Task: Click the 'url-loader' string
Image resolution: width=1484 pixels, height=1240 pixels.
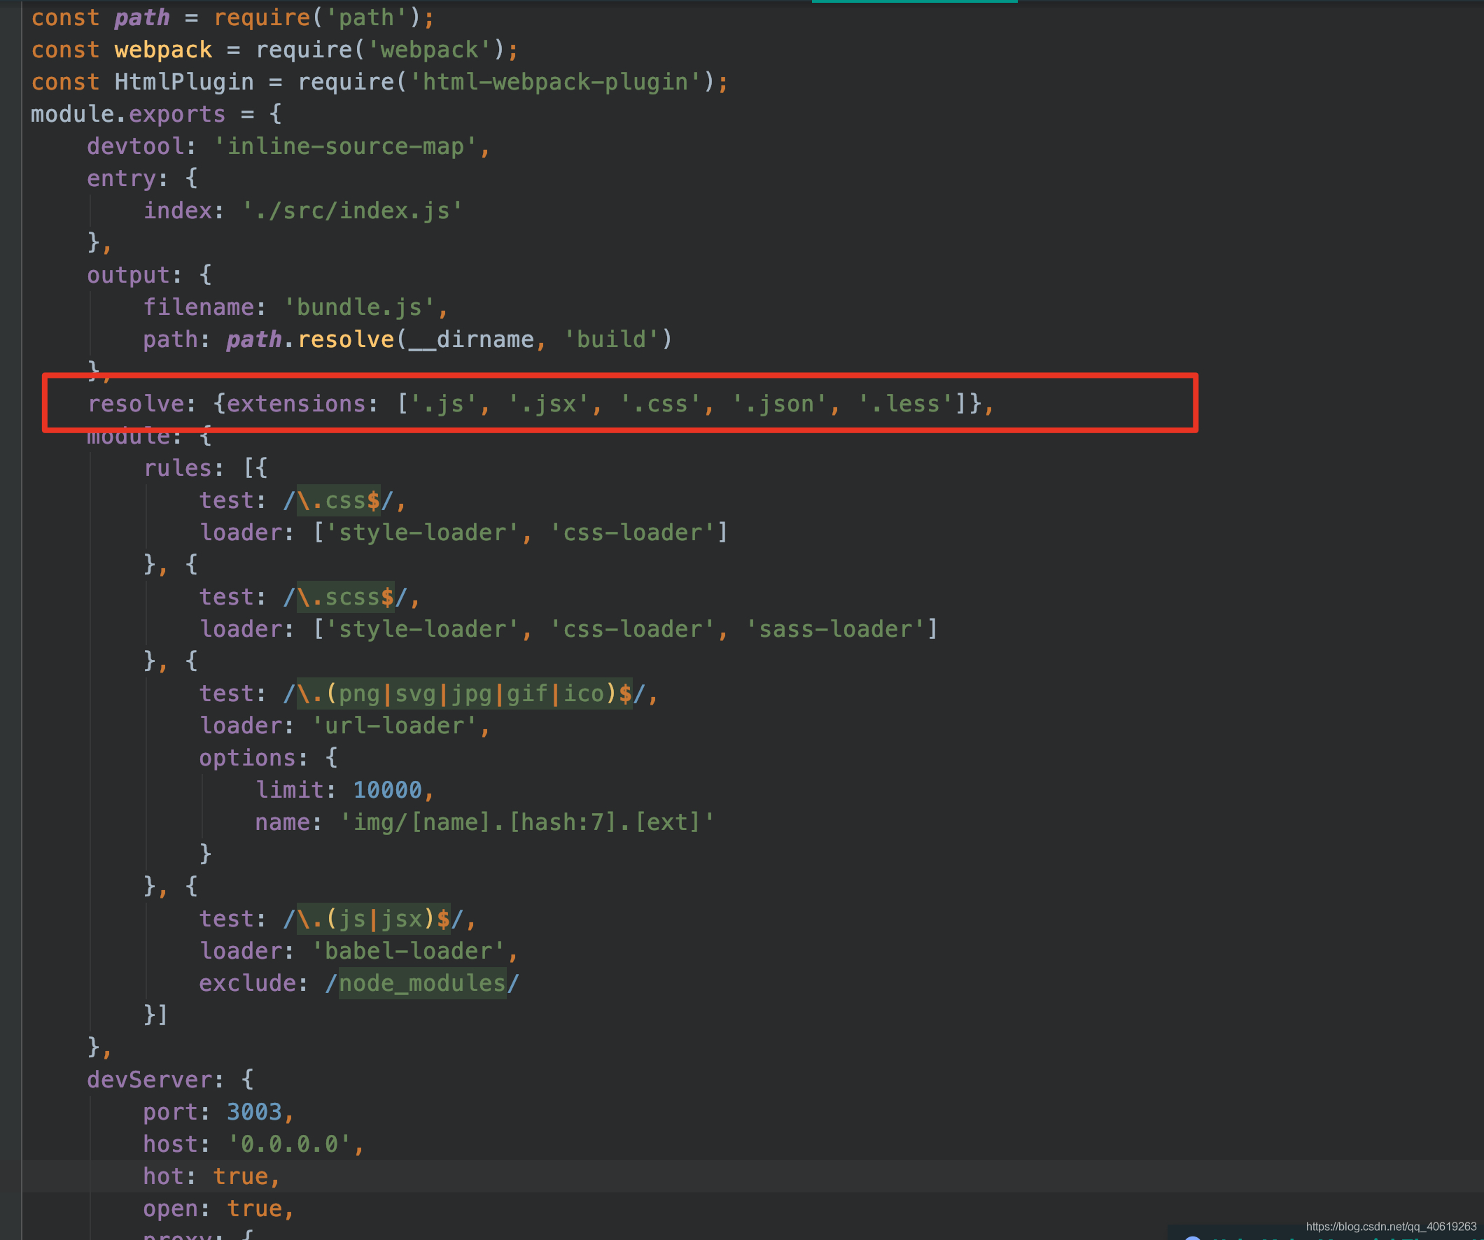Action: (x=394, y=726)
